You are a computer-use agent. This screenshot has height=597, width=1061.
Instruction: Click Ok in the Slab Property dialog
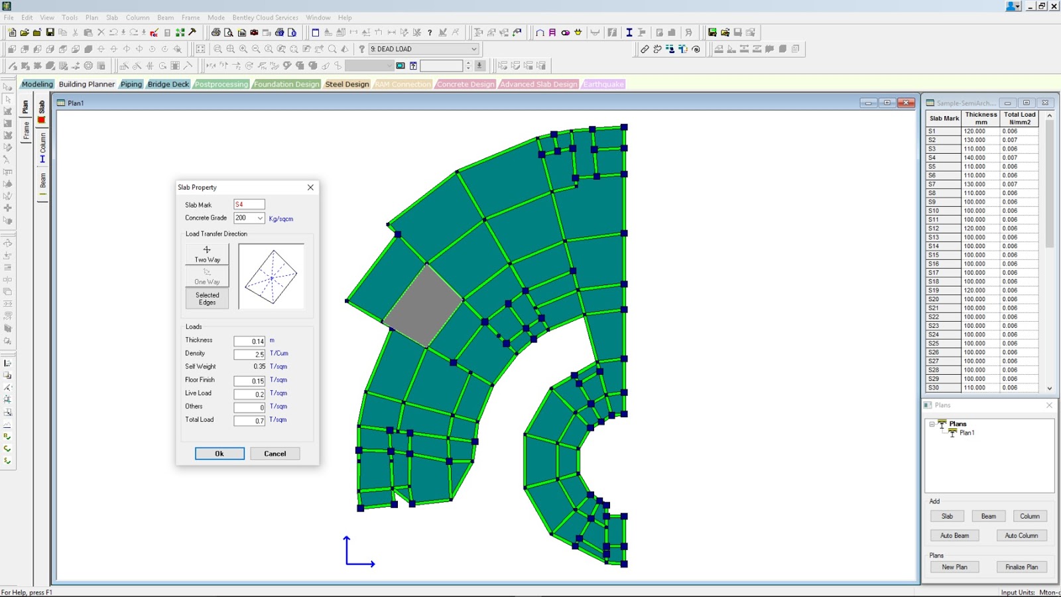click(219, 454)
